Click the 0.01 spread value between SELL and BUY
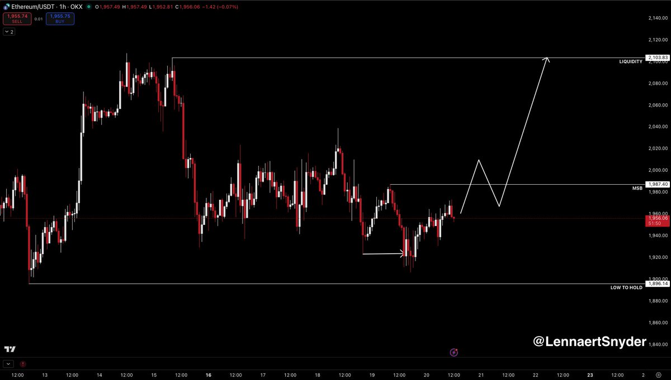This screenshot has width=671, height=380. (x=38, y=18)
